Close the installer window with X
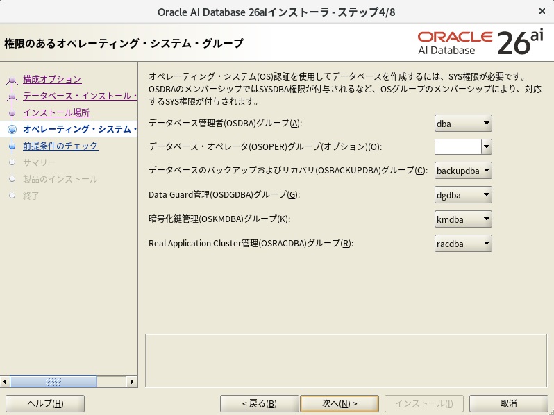The width and height of the screenshot is (554, 415). tap(542, 12)
